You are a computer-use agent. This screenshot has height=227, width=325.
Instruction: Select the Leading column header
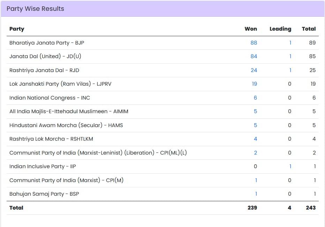tap(280, 29)
